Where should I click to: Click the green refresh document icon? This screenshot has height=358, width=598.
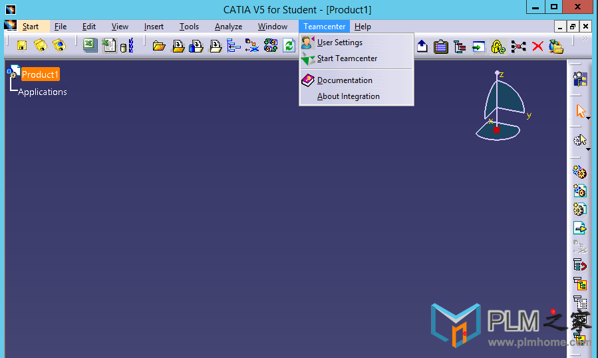pos(289,46)
